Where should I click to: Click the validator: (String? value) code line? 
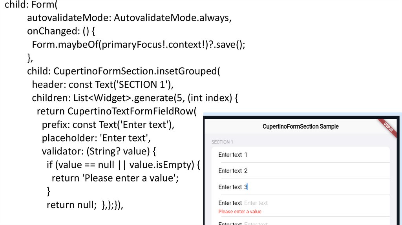[99, 151]
